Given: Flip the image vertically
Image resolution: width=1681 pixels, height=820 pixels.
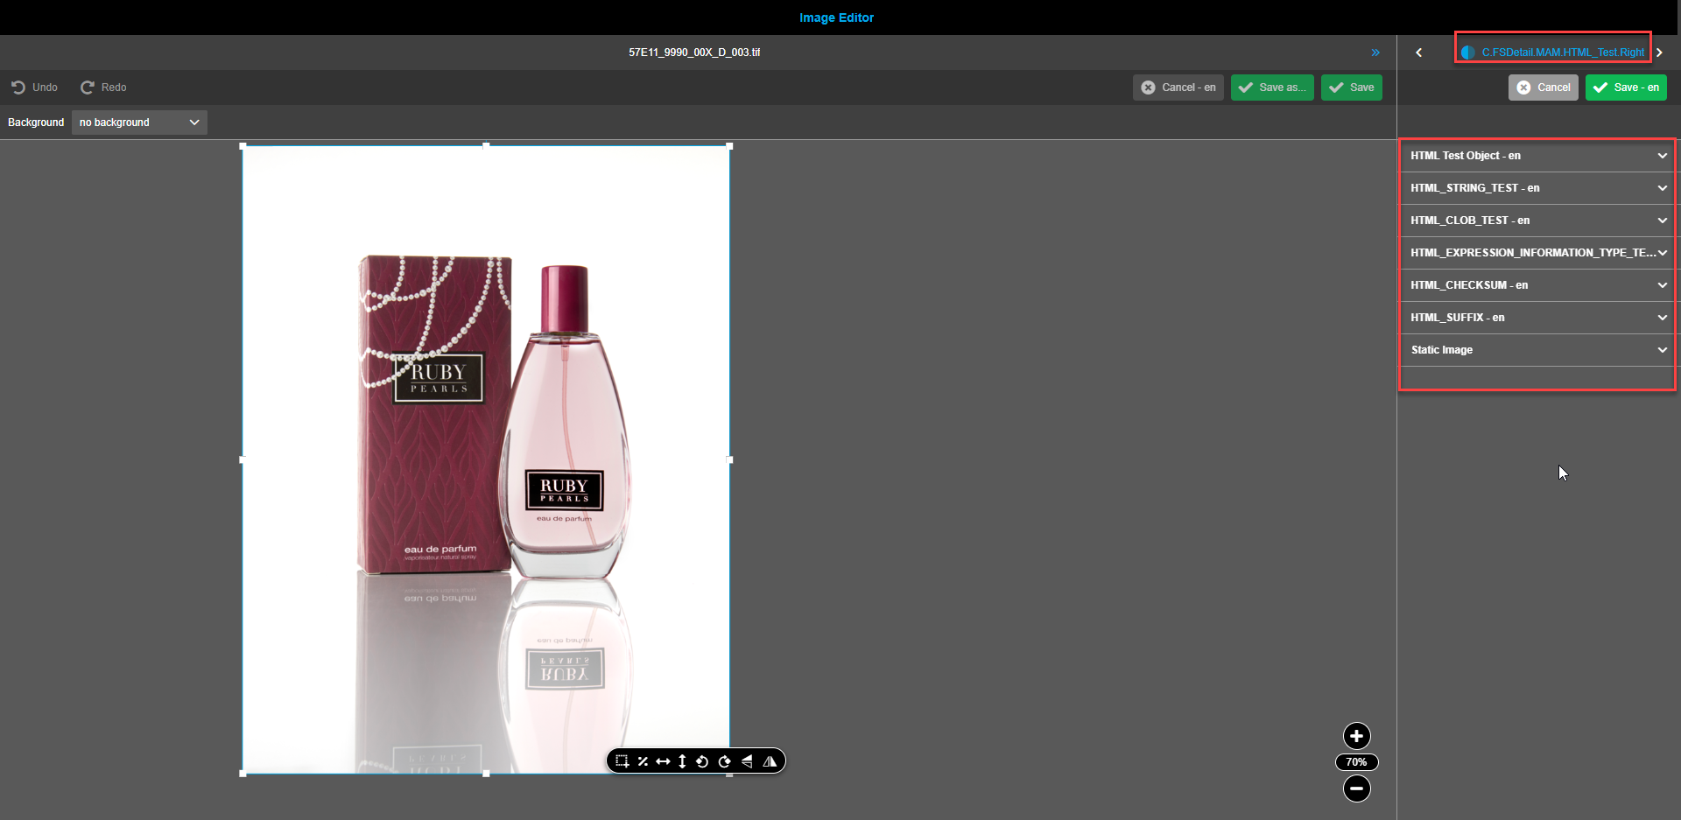Looking at the screenshot, I should (746, 760).
